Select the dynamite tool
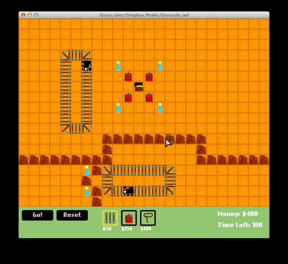 coord(129,218)
